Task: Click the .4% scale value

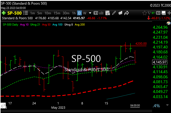Action: coord(156,106)
